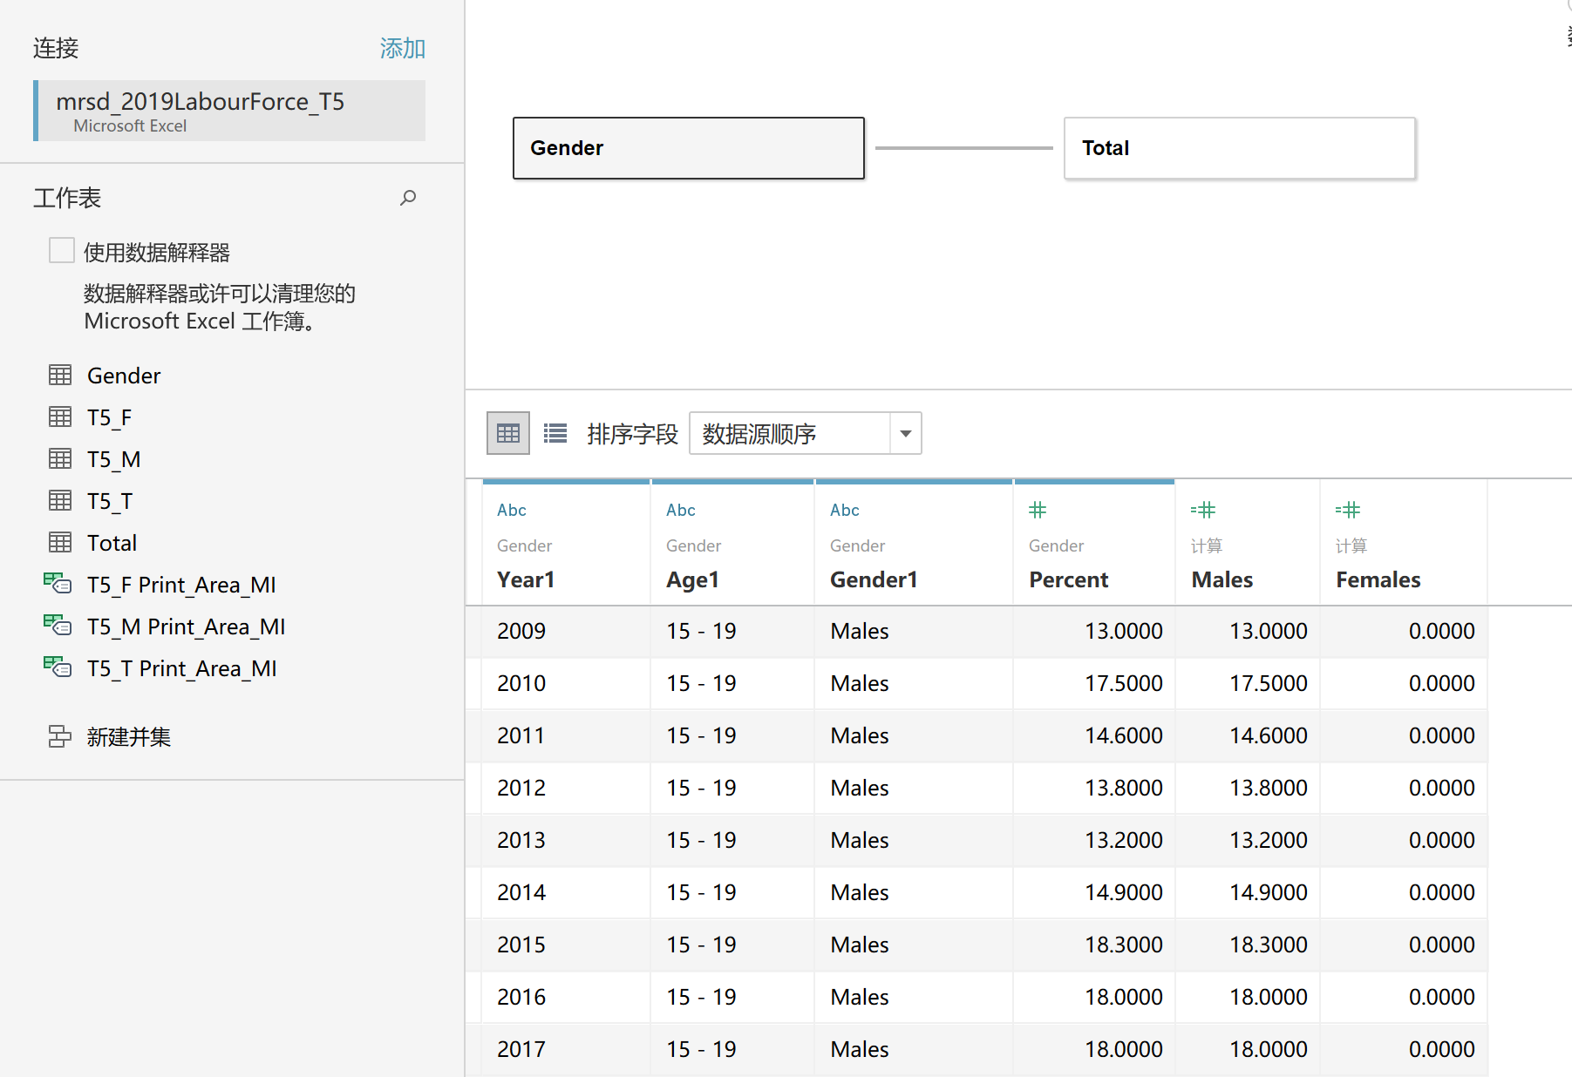Select the Total worksheet in list
Viewport: 1572px width, 1077px height.
[x=112, y=543]
